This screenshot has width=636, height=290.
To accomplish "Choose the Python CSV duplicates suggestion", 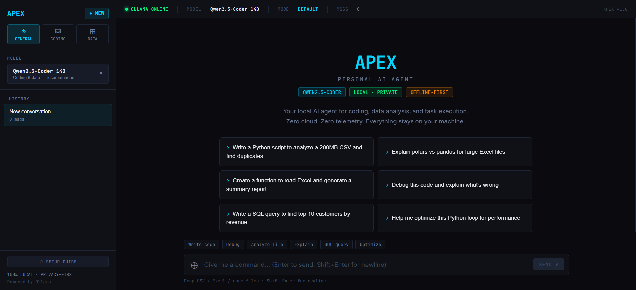I will [296, 152].
